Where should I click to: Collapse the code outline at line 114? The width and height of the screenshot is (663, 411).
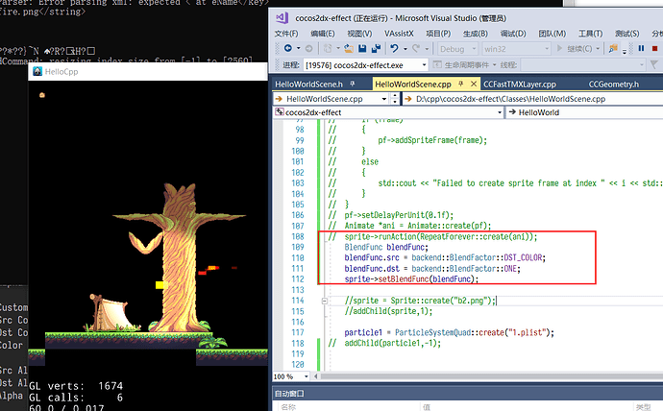(325, 301)
